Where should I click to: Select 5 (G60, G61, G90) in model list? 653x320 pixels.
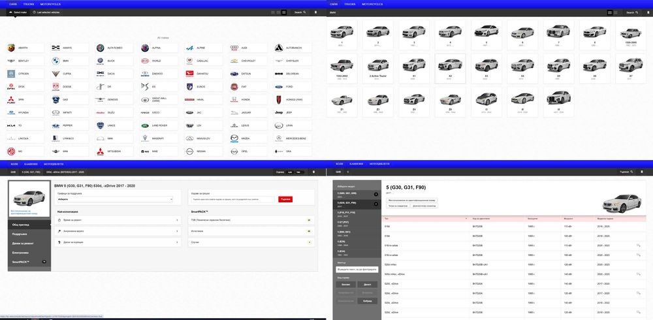tap(357, 194)
